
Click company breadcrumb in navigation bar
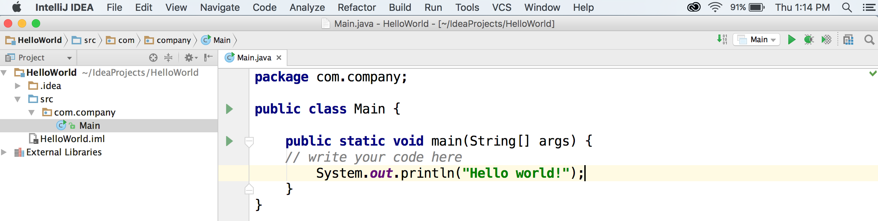point(168,40)
